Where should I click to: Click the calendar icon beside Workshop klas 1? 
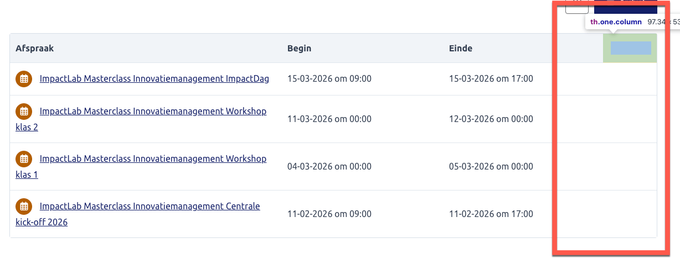pos(23,158)
